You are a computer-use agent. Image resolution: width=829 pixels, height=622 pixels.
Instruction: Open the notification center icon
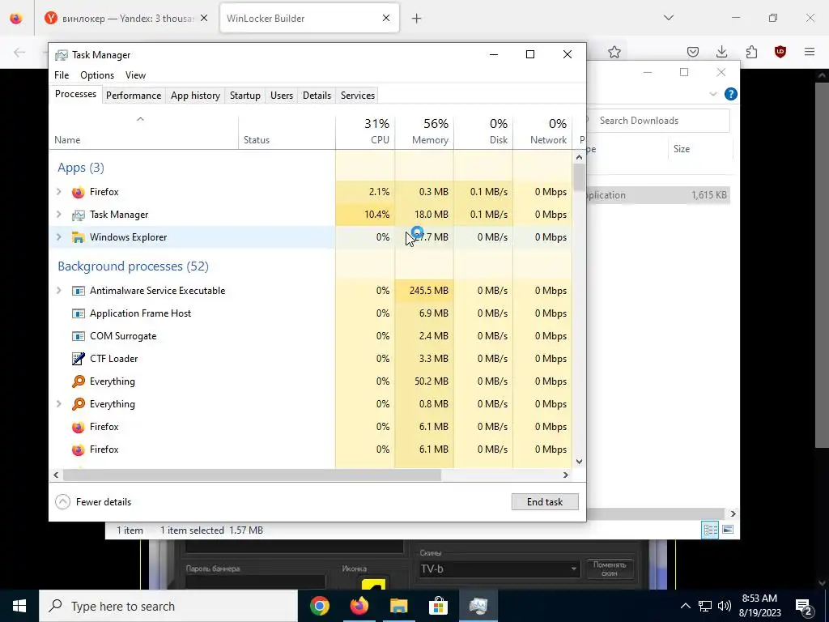point(803,607)
